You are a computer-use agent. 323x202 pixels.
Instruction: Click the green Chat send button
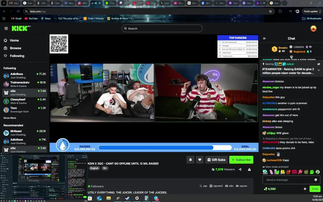click(315, 189)
